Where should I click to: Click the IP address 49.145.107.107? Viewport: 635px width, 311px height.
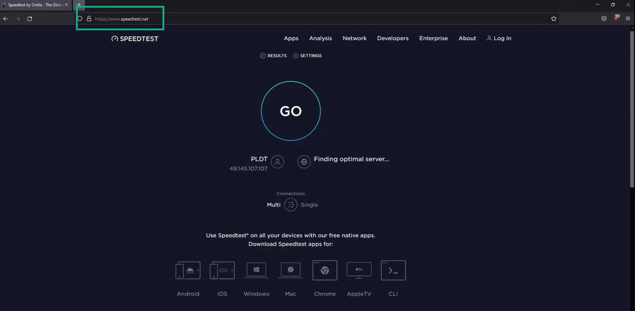248,169
